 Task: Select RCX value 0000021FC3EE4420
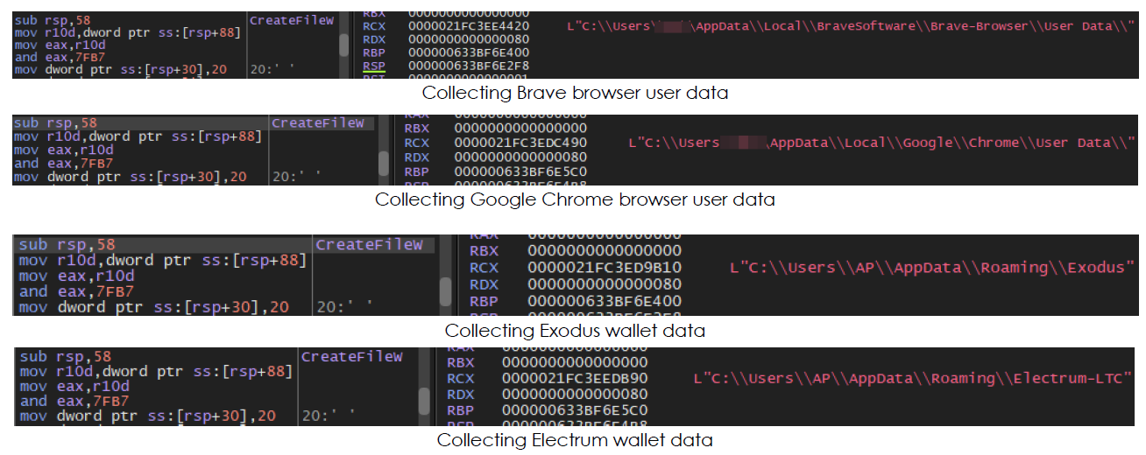[468, 26]
